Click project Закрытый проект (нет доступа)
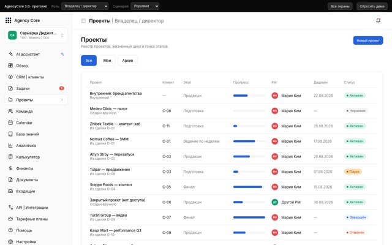 click(118, 200)
